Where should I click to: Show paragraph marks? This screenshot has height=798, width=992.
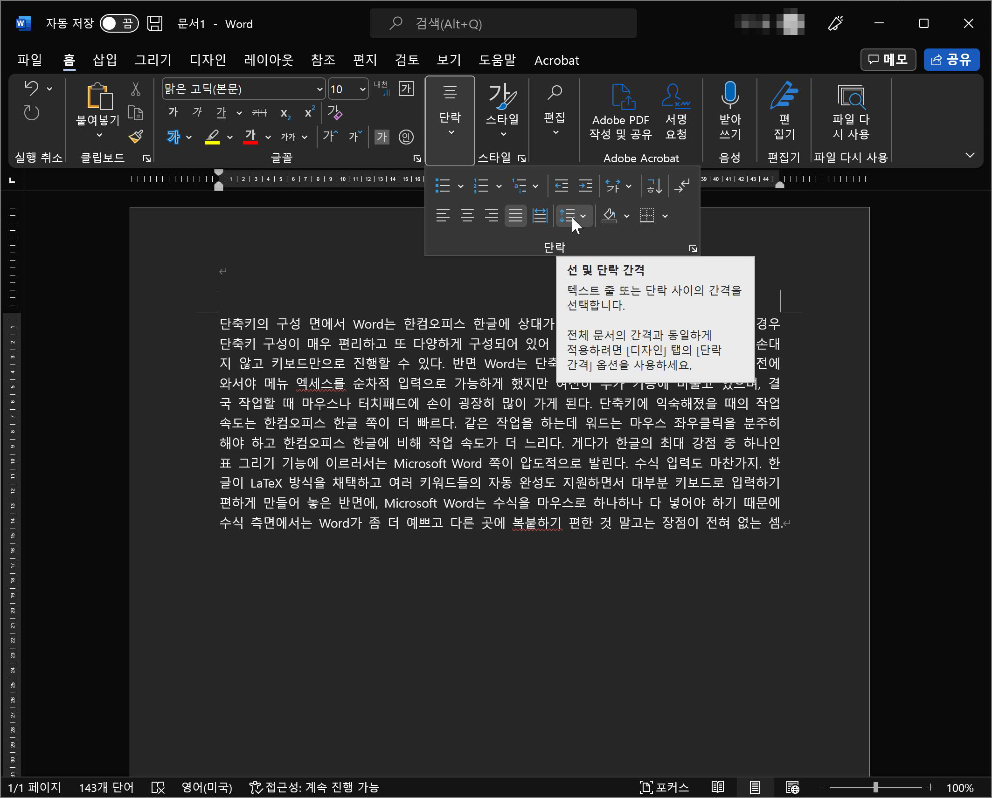(682, 186)
